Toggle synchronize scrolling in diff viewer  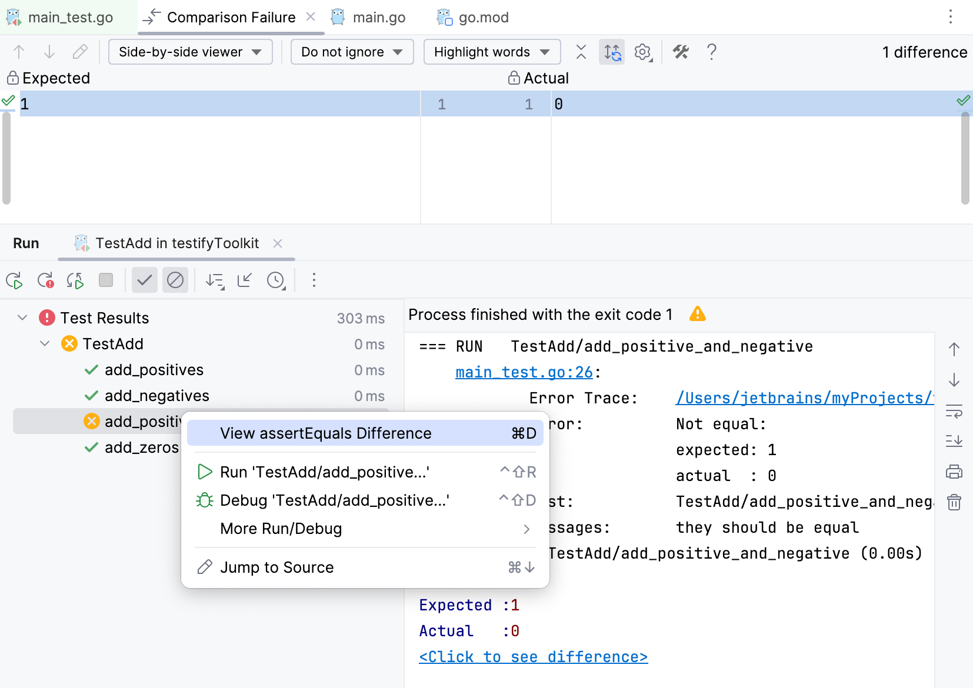pos(612,52)
